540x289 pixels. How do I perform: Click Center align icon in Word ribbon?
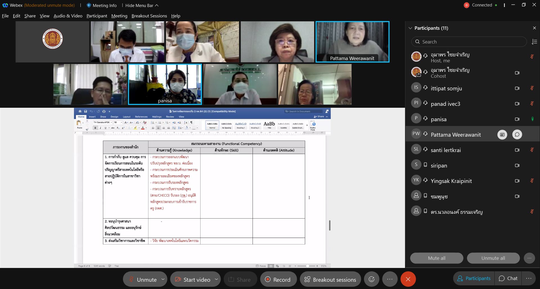[158, 128]
